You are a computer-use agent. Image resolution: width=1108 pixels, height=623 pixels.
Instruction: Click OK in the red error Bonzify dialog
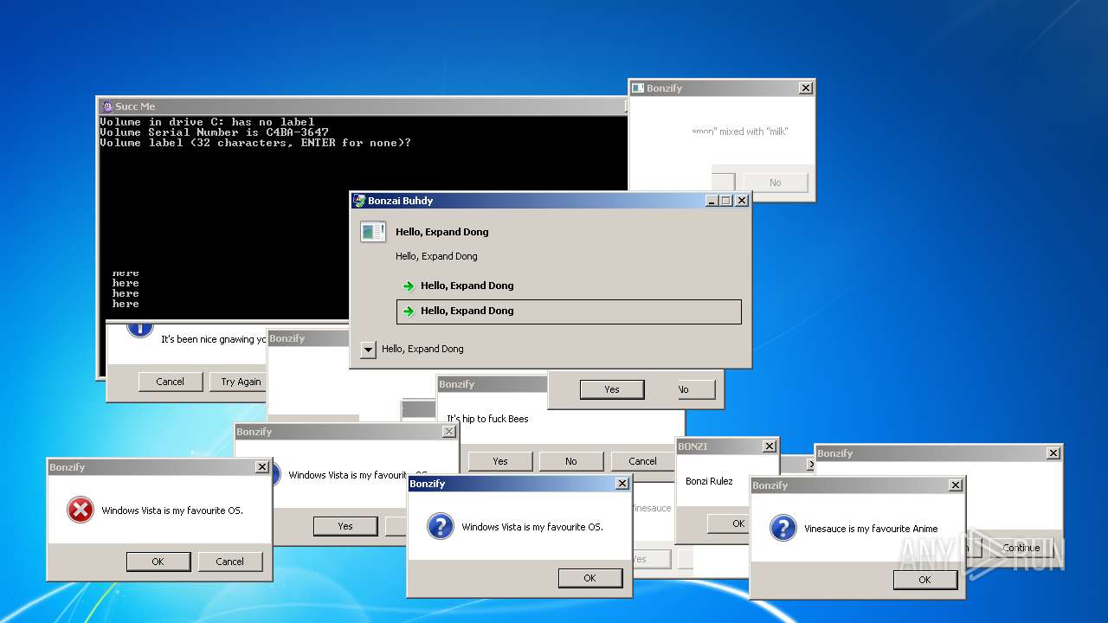[158, 562]
